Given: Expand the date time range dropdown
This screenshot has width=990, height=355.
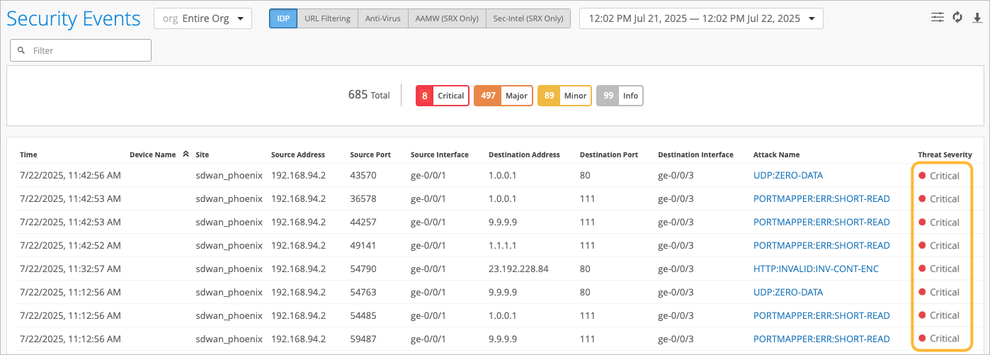Looking at the screenshot, I should 700,18.
